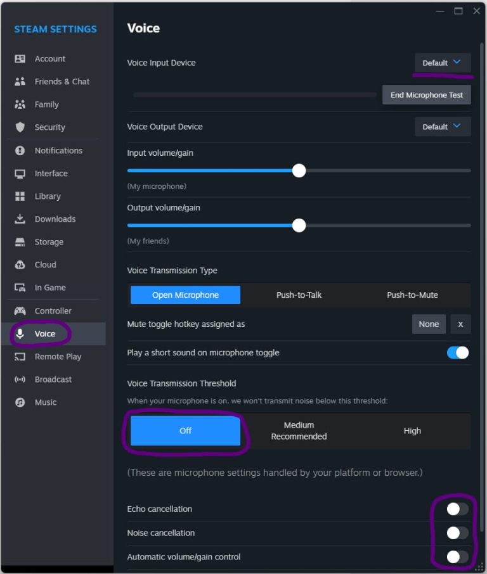Open the Account settings page
Viewport: 487px width, 574px height.
(53, 59)
